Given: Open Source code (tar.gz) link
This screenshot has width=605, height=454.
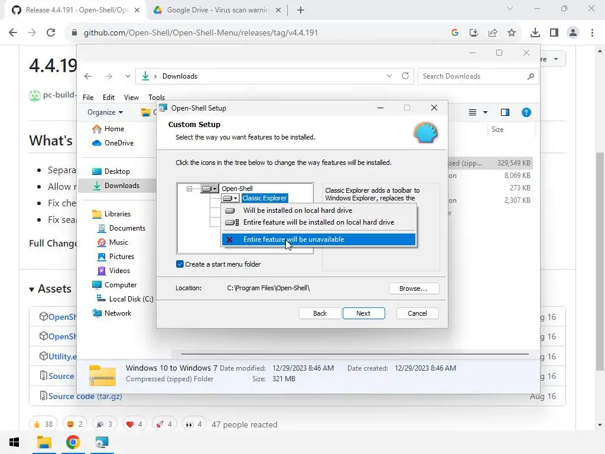Looking at the screenshot, I should tap(85, 396).
